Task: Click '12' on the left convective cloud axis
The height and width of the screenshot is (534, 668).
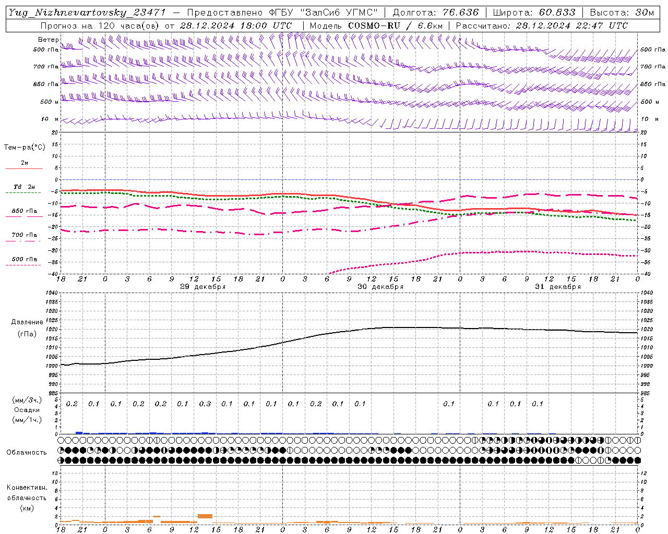Action: click(56, 473)
